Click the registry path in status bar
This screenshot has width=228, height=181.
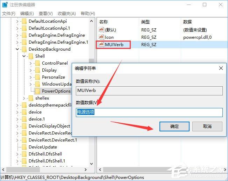(x=72, y=178)
